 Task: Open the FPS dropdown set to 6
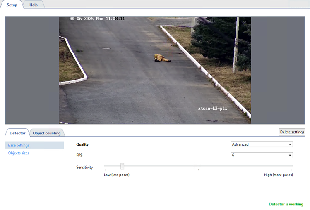tap(262, 155)
